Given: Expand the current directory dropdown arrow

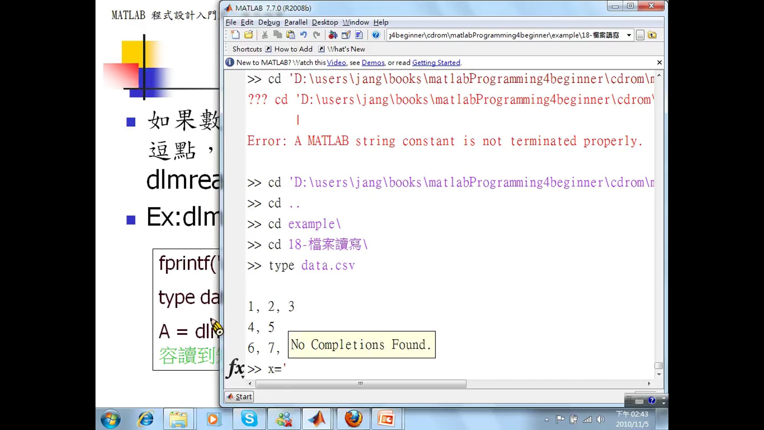Looking at the screenshot, I should pyautogui.click(x=629, y=35).
